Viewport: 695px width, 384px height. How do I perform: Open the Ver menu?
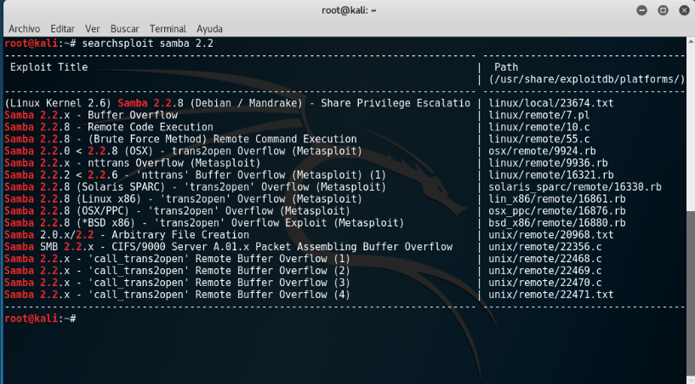pyautogui.click(x=92, y=29)
